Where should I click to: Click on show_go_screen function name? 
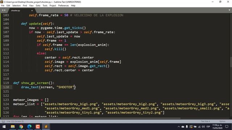[x=35, y=83]
